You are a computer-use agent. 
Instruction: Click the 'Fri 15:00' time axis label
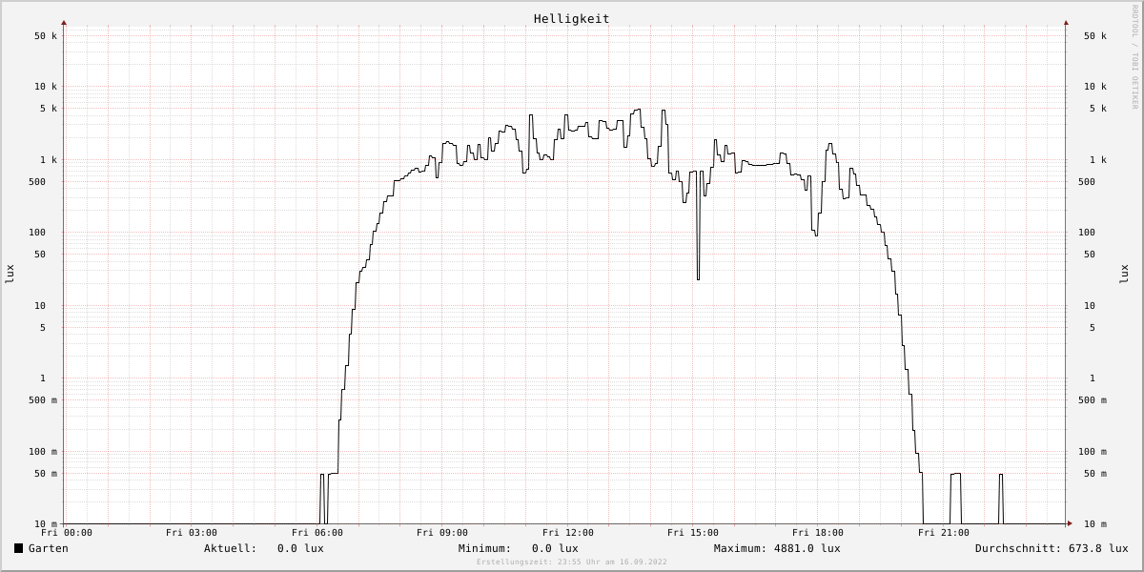click(x=693, y=533)
